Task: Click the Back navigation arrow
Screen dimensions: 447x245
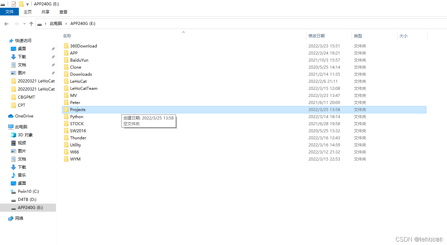Action: click(x=6, y=24)
